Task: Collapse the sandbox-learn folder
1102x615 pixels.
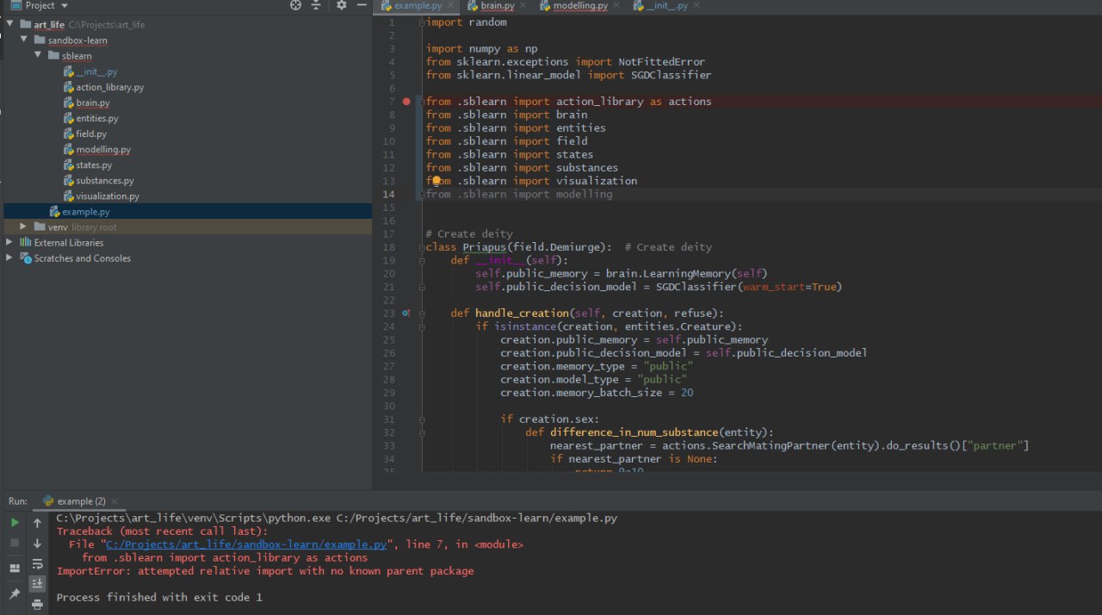Action: point(24,40)
